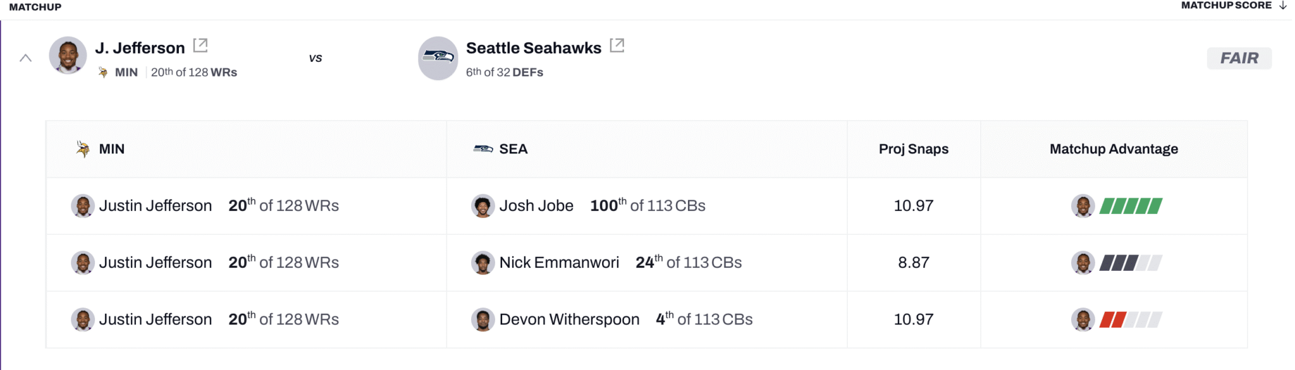
Task: Click the Seahawks logo in SEA column header
Action: (483, 149)
